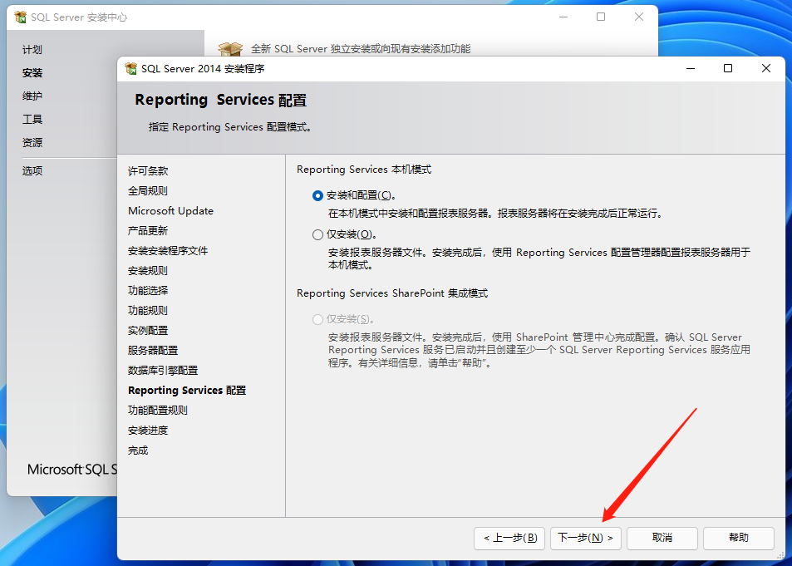Switch to 工具 in 安装中心 sidebar

coord(32,119)
